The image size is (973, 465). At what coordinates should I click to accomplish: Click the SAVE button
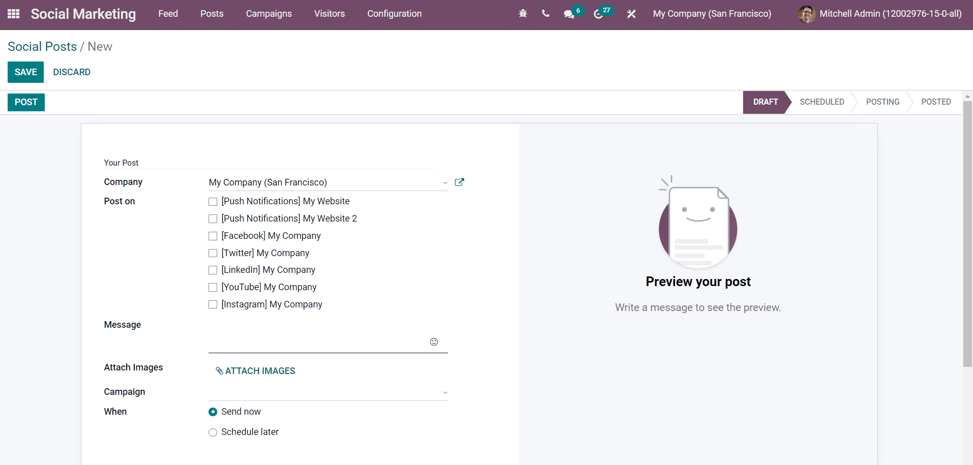(x=25, y=72)
